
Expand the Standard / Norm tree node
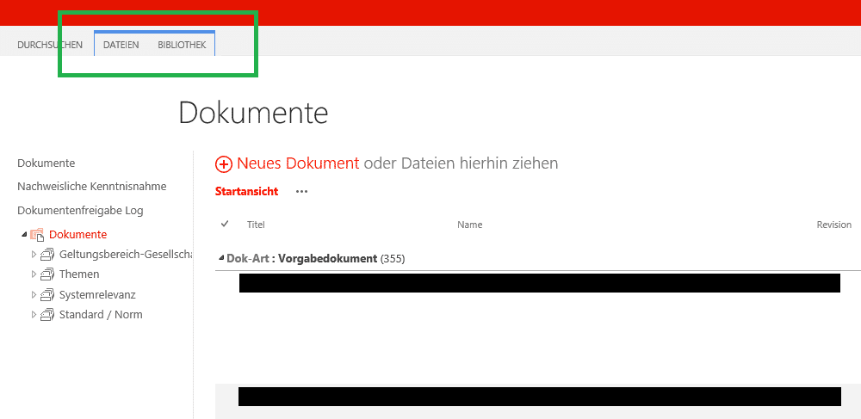pyautogui.click(x=34, y=315)
